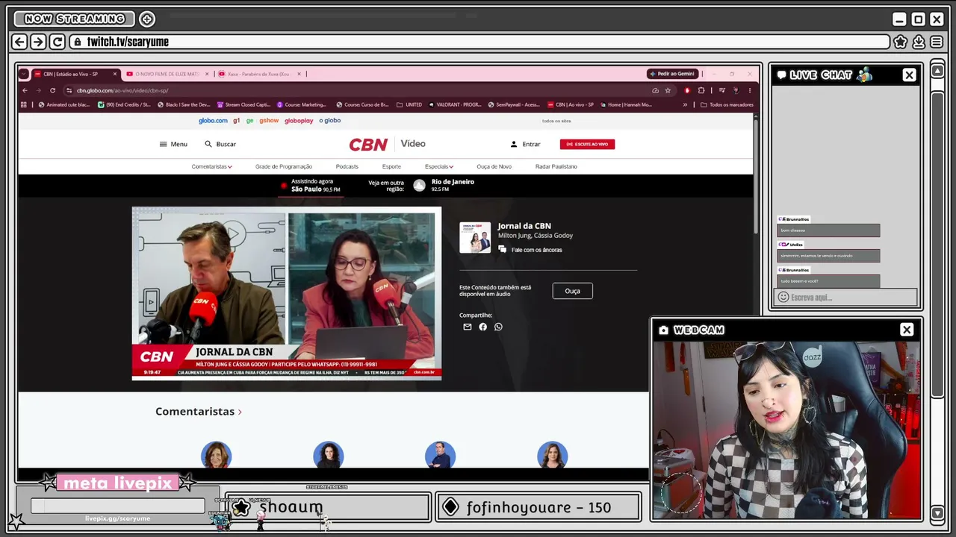Open the globoplay link
Viewport: 956px width, 537px height.
pos(299,121)
